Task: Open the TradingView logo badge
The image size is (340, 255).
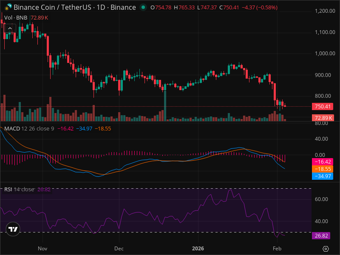Action: pyautogui.click(x=13, y=229)
